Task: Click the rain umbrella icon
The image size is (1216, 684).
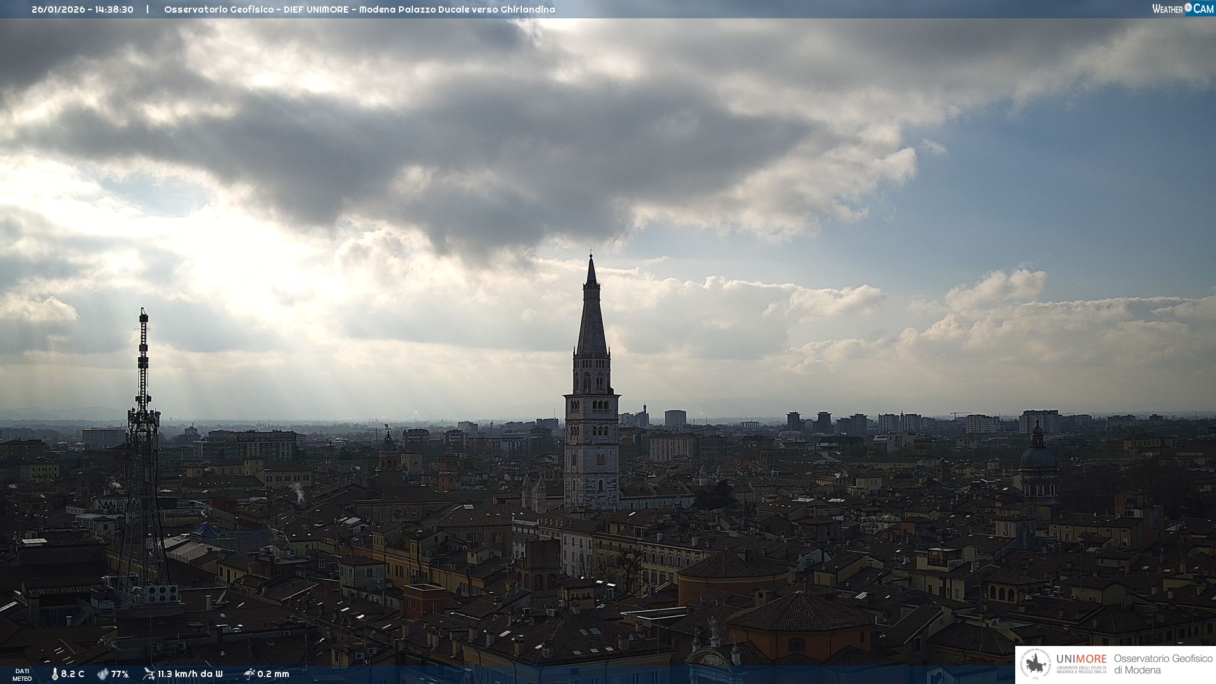Action: pos(249,673)
